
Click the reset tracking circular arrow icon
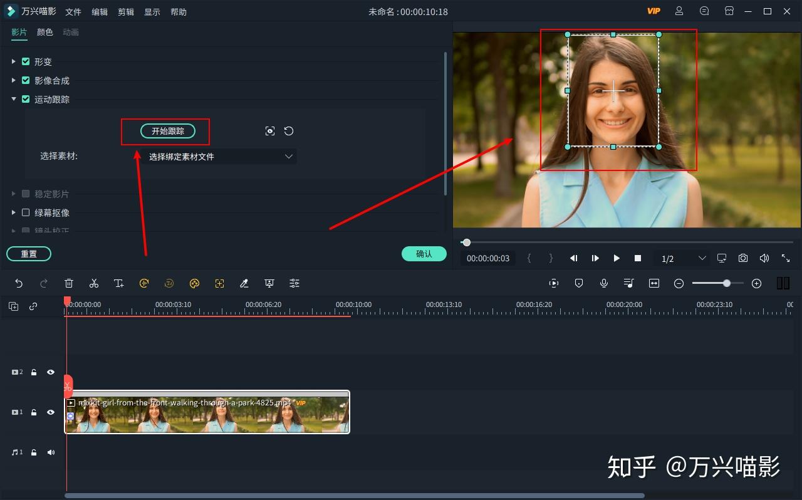pos(289,131)
